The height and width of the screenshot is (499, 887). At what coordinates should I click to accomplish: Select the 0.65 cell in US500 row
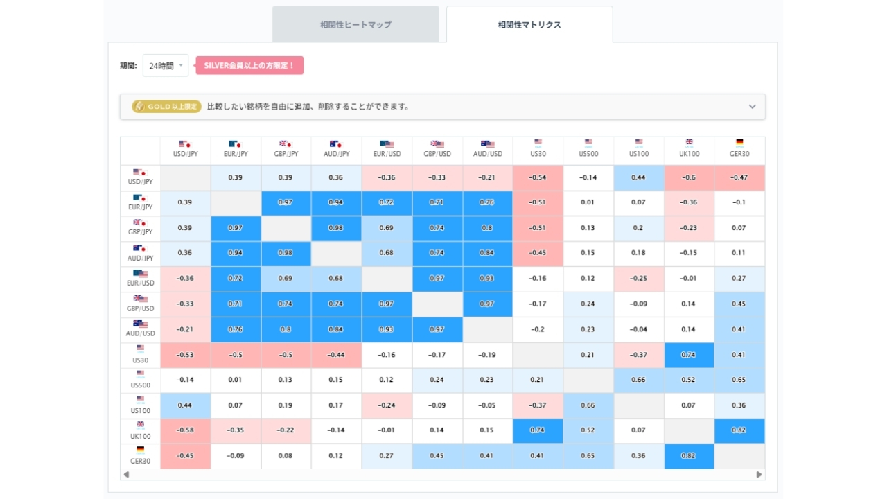click(x=739, y=380)
